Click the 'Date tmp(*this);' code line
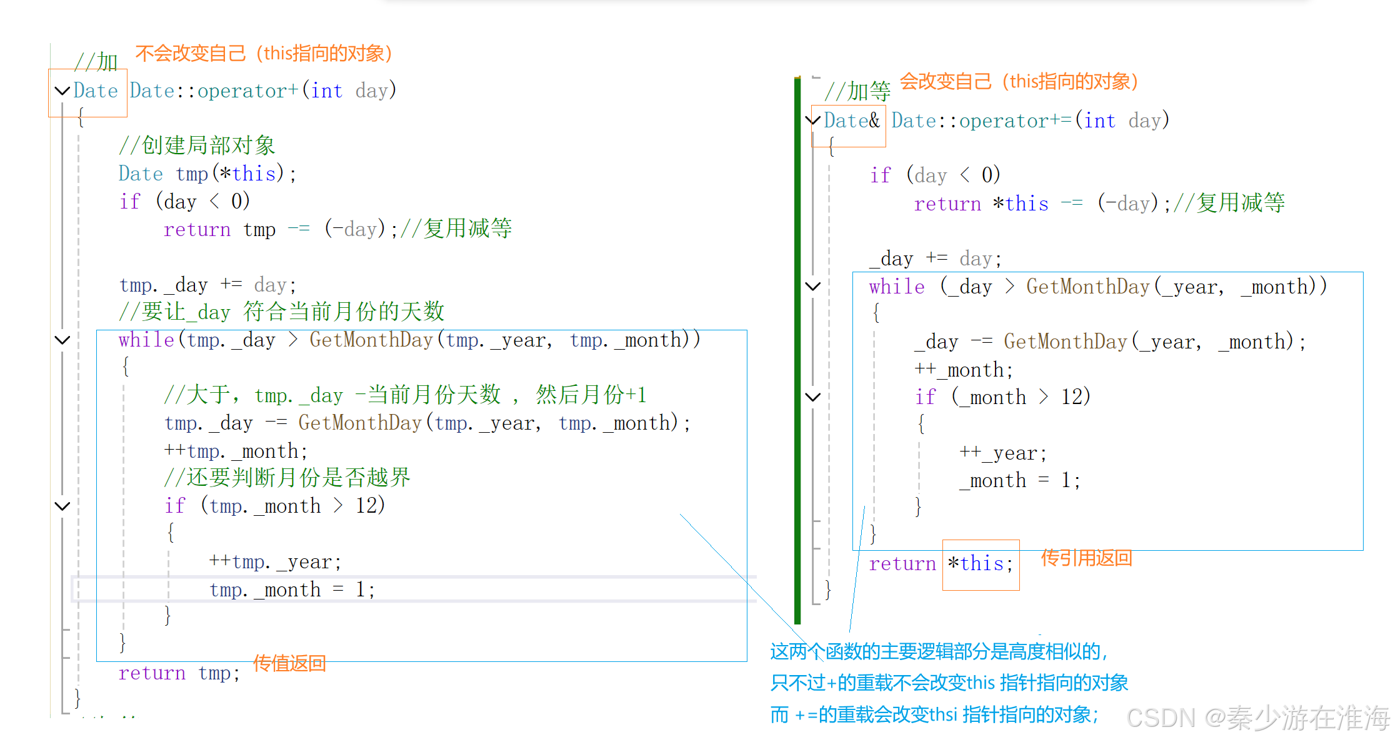1393x740 pixels. (x=207, y=174)
